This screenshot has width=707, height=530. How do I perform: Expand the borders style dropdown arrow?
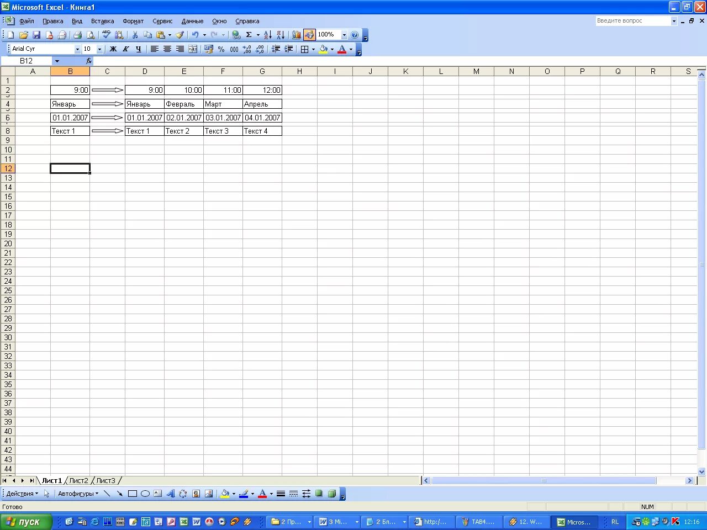pyautogui.click(x=313, y=49)
